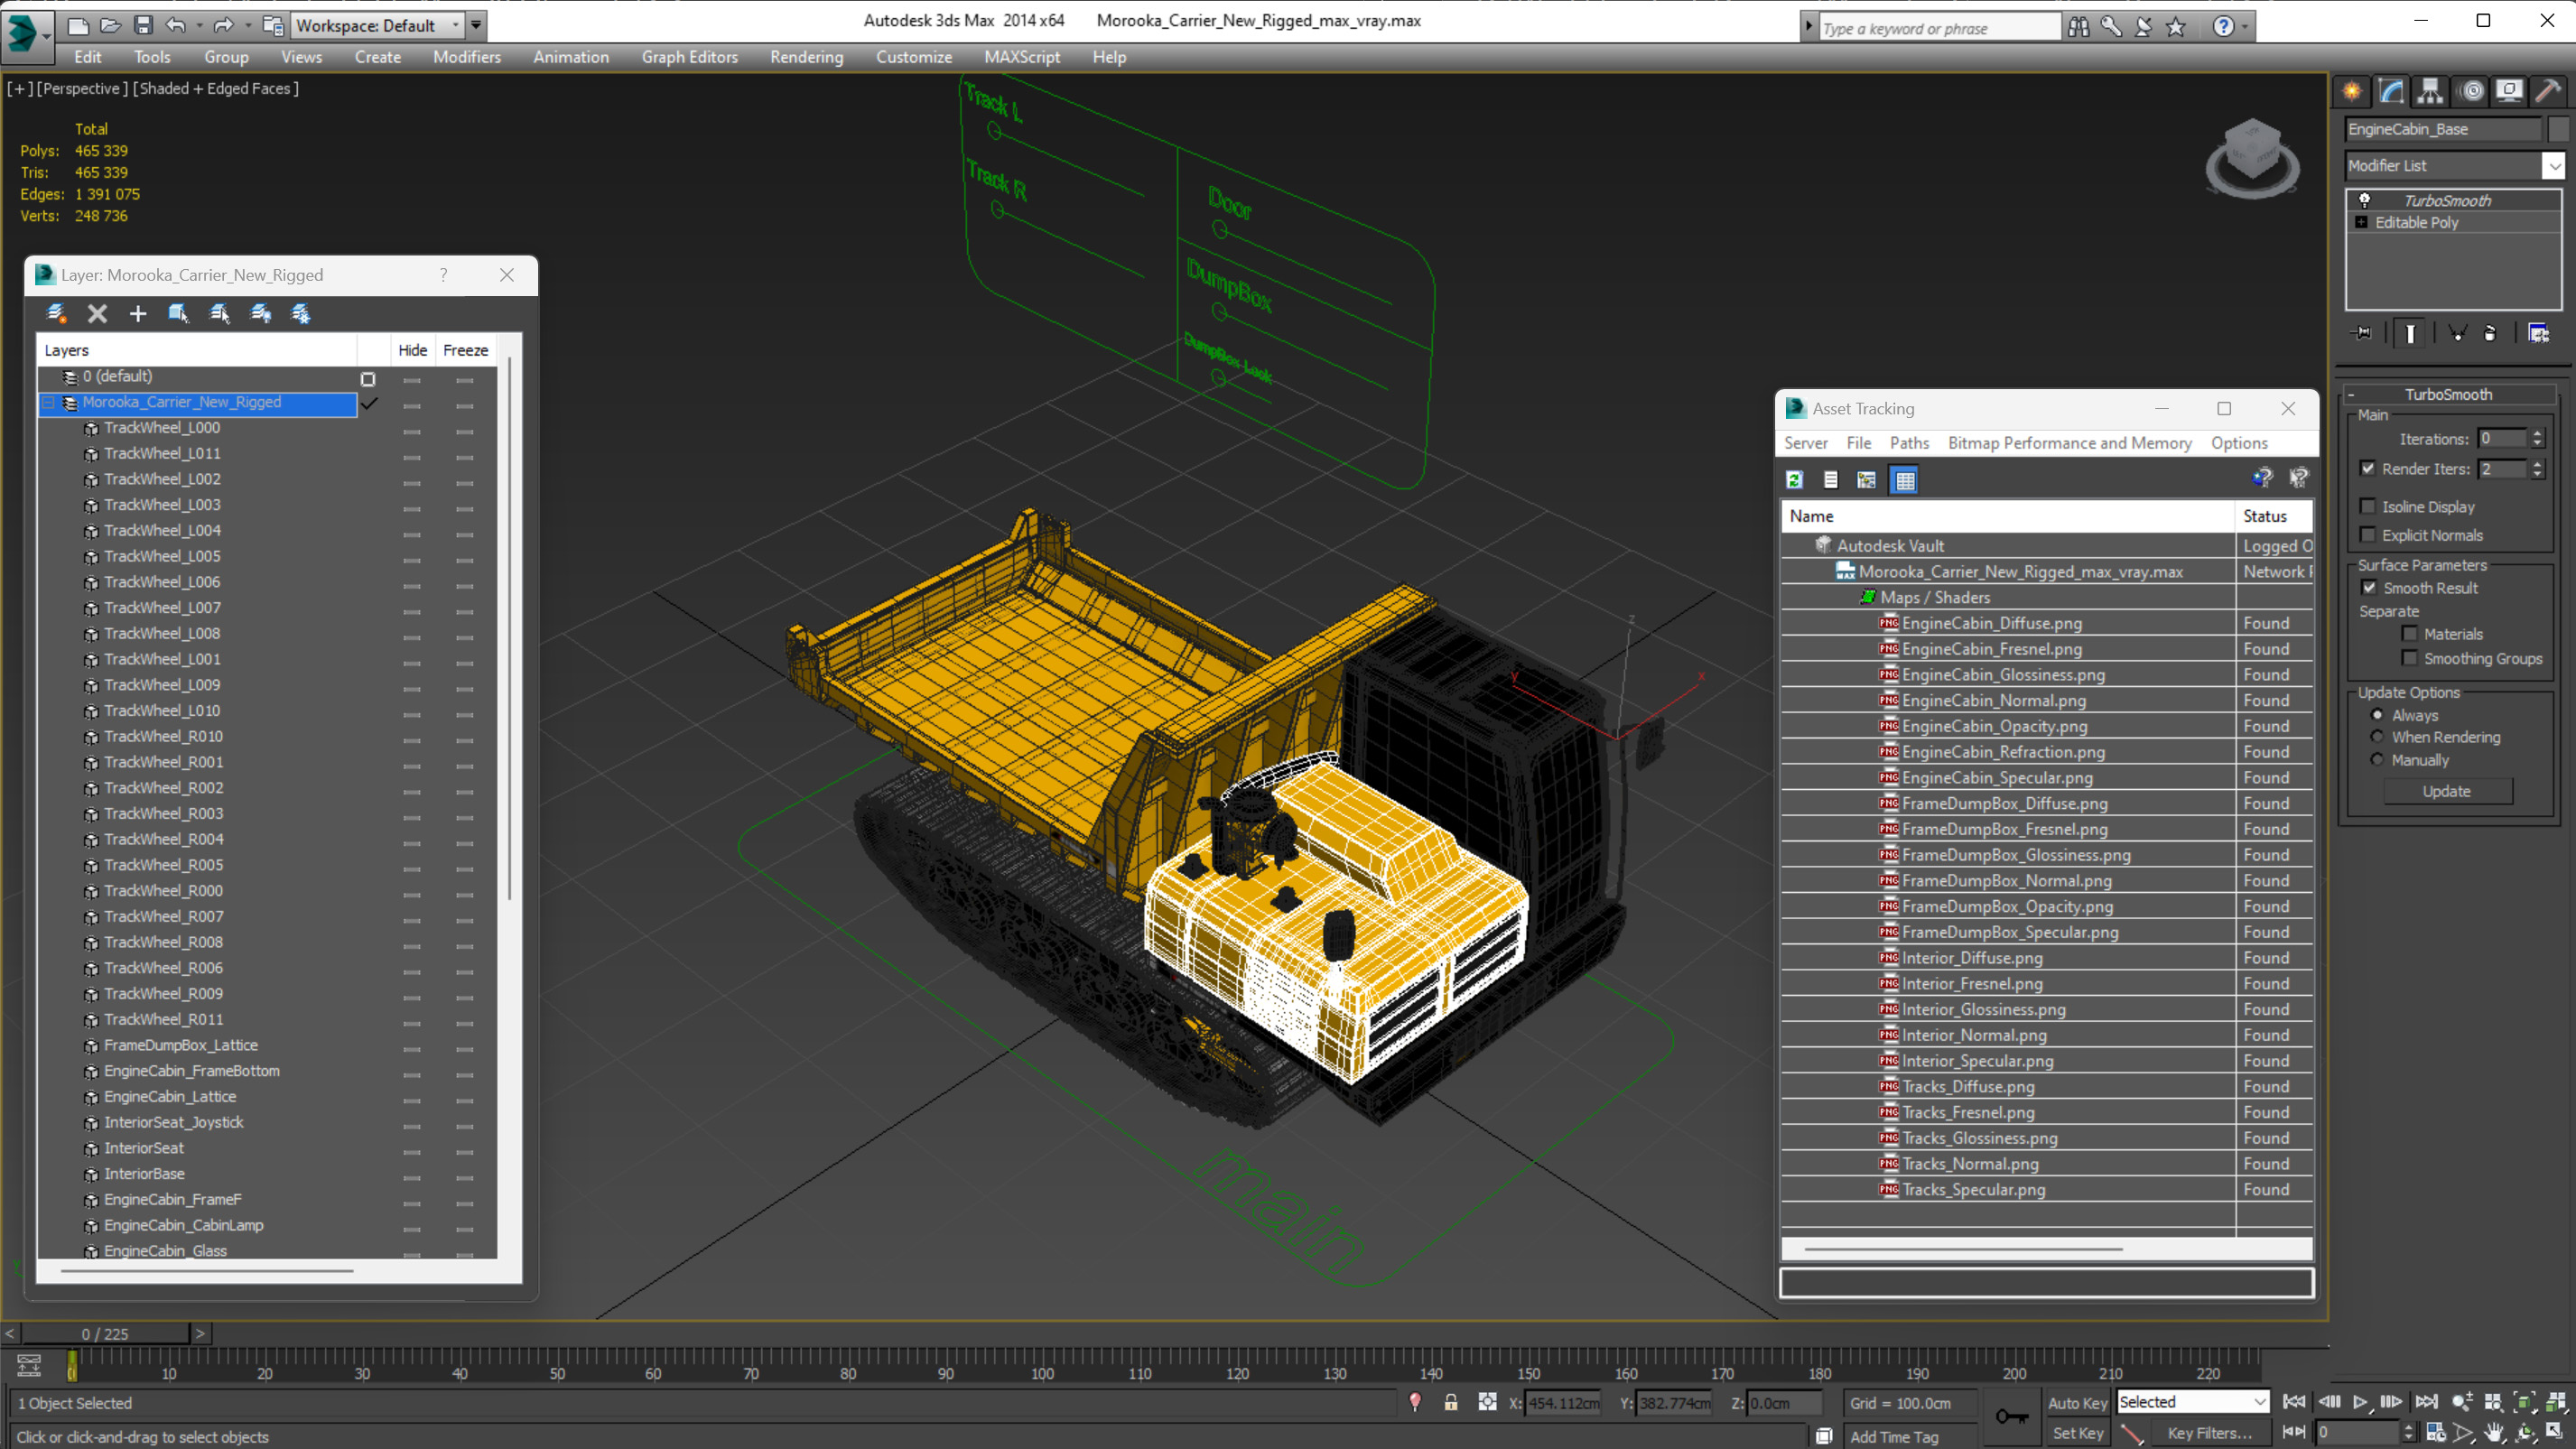Click the Help question mark icon
The image size is (2576, 1449).
point(2222,27)
